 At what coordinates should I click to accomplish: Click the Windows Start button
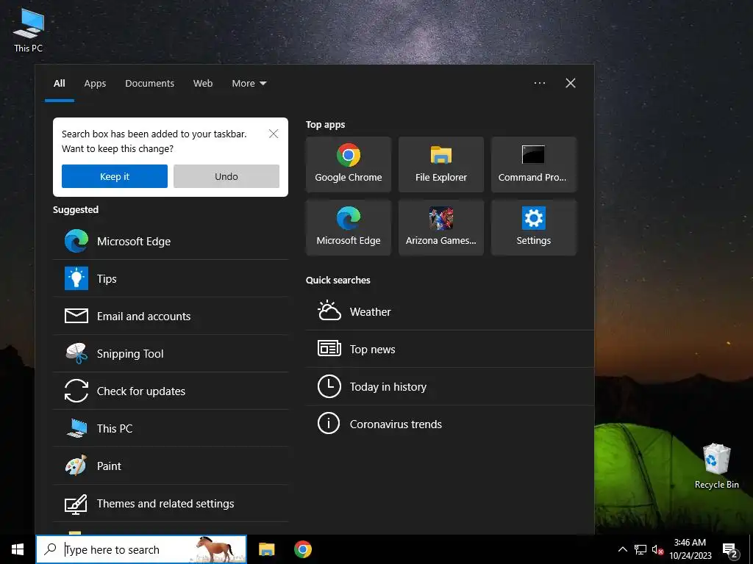18,549
